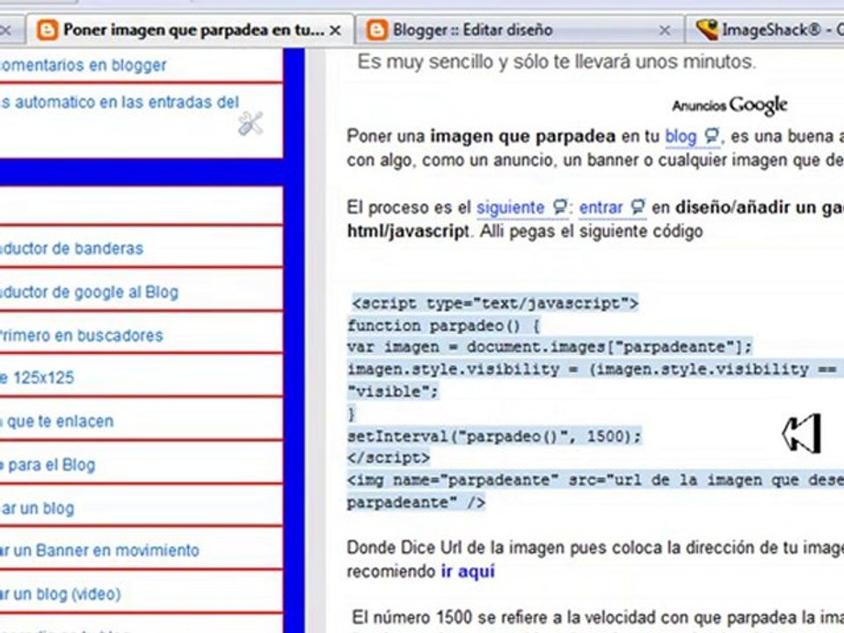Open the 'ir aquí' link

tap(468, 571)
